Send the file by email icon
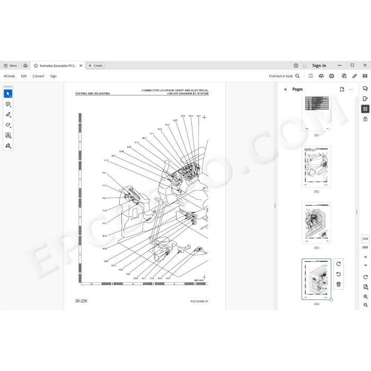Image resolution: width=371 pixels, height=371 pixels. (365, 76)
